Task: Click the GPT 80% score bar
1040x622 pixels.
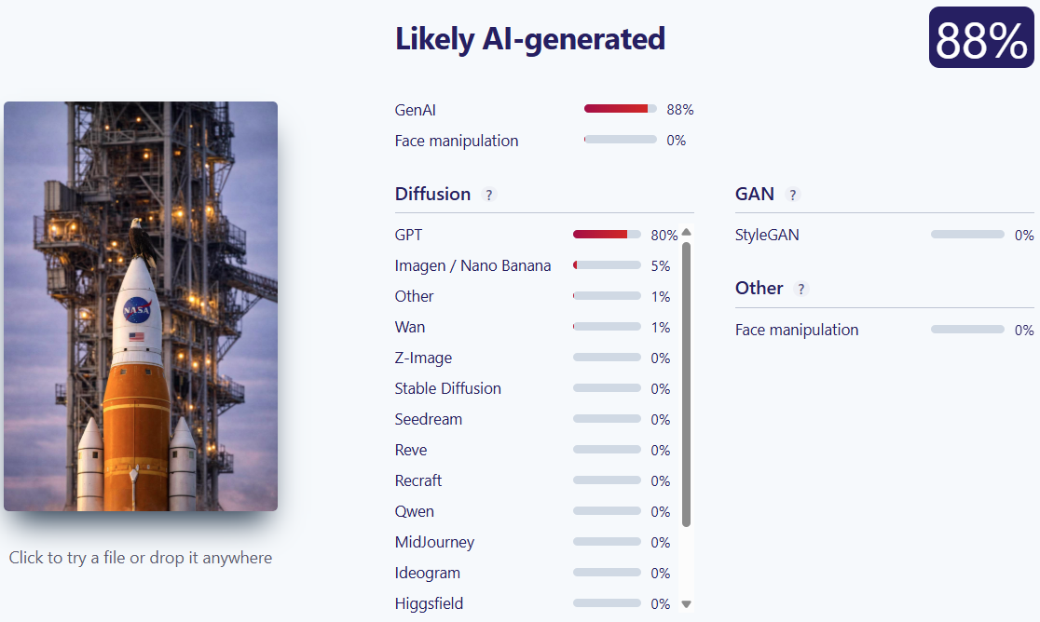Action: 607,235
